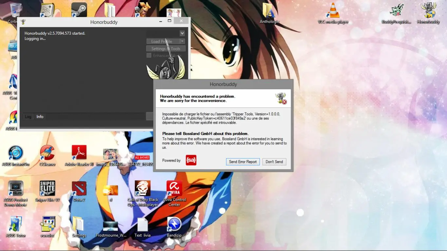
Task: Click the Send Error Report button
Action: coord(243,162)
